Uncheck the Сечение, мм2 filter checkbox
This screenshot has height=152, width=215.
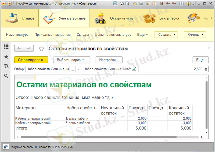click(134, 69)
